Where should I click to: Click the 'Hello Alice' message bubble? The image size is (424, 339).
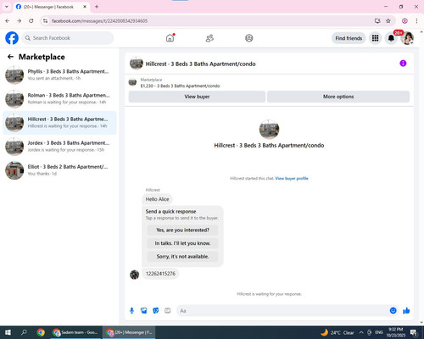(157, 199)
